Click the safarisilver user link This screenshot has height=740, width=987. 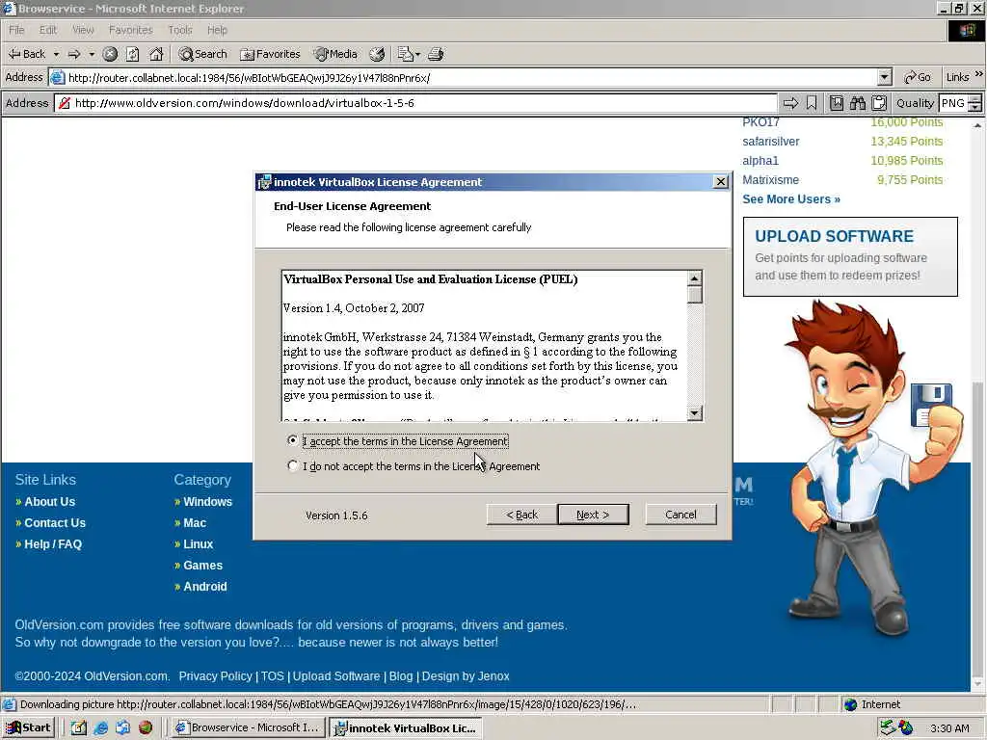point(770,141)
